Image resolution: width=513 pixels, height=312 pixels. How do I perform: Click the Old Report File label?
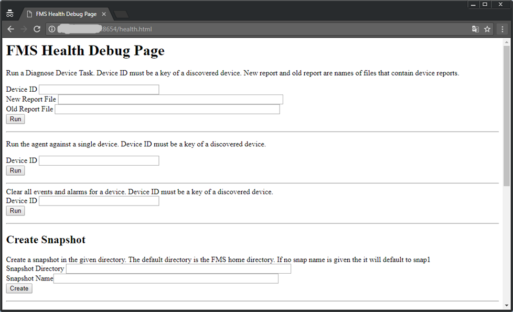pyautogui.click(x=29, y=109)
